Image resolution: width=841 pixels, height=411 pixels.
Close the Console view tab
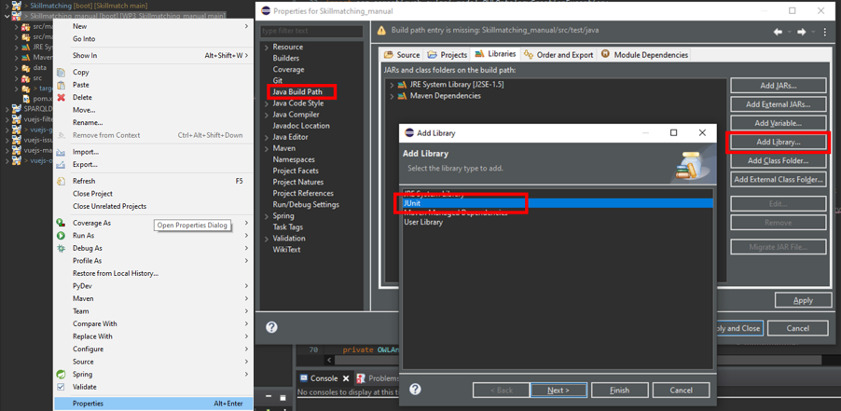[x=345, y=378]
